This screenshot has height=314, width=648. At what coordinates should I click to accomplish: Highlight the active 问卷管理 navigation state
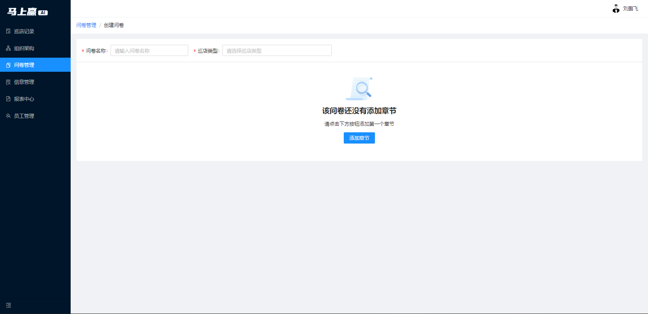click(x=35, y=65)
